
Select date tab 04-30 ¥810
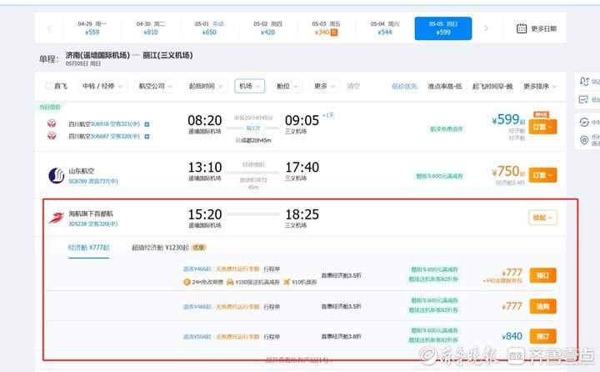[x=151, y=28]
